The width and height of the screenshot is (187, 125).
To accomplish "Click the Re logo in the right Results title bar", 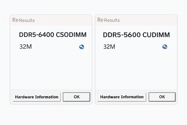I will click(x=100, y=20).
